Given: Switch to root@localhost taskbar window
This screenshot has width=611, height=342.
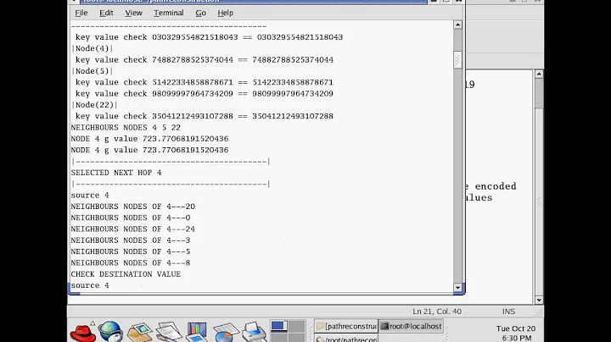Looking at the screenshot, I should tap(411, 326).
